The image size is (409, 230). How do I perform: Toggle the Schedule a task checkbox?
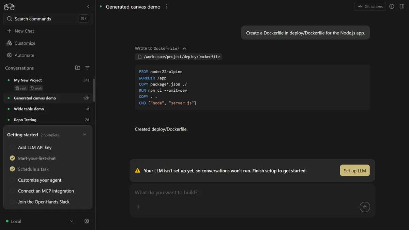(12, 169)
